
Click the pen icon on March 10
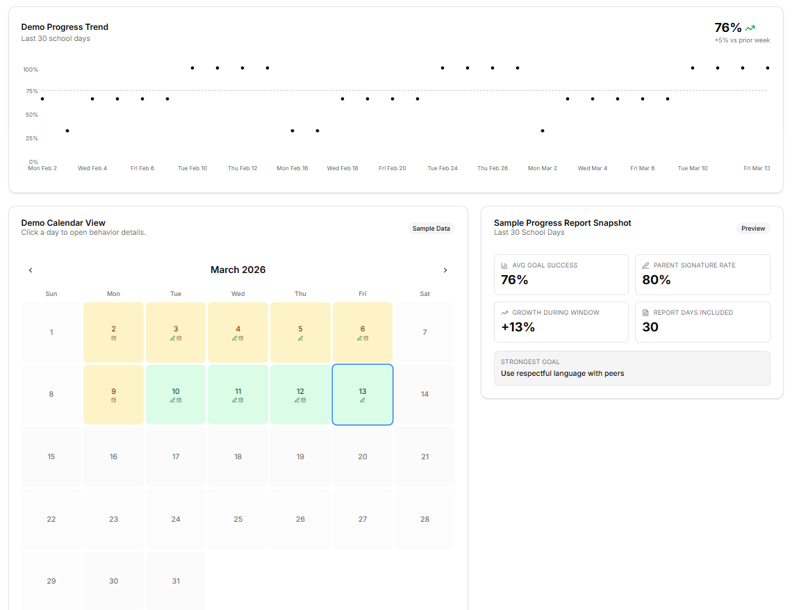click(173, 401)
